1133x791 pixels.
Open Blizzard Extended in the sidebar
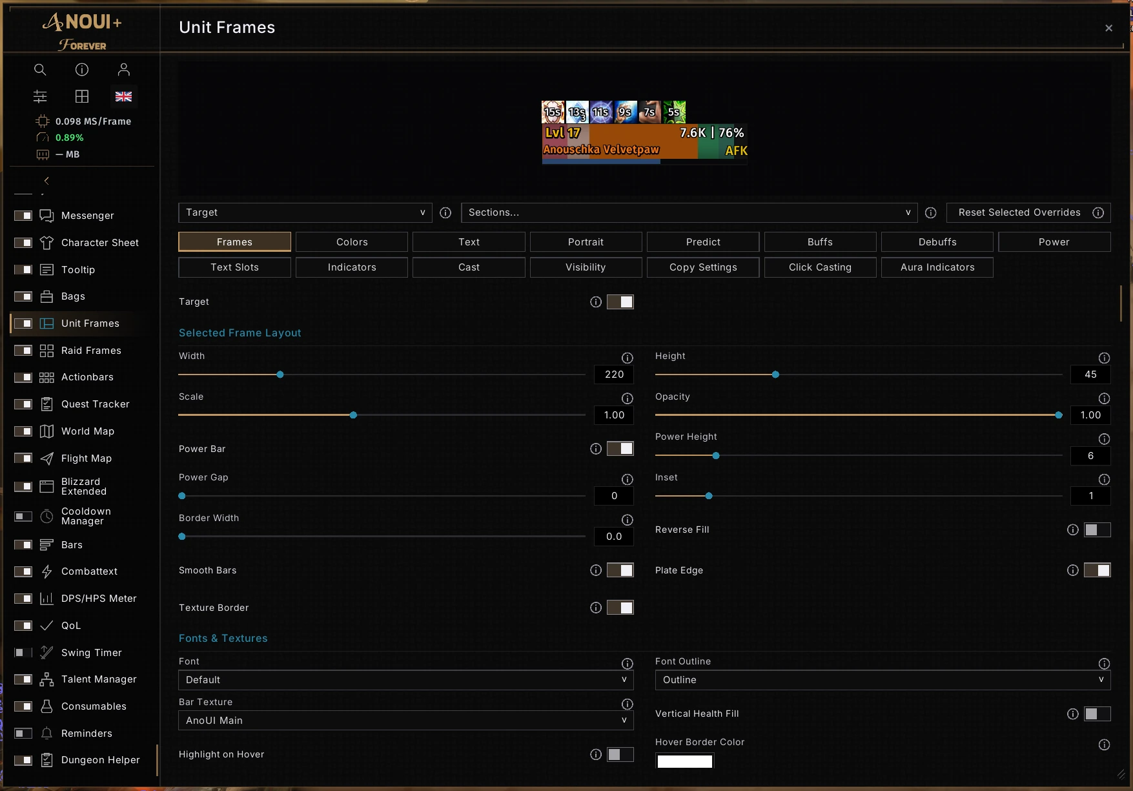pos(84,486)
